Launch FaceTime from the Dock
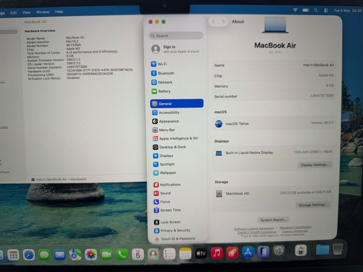The image size is (363, 272). click(x=107, y=255)
